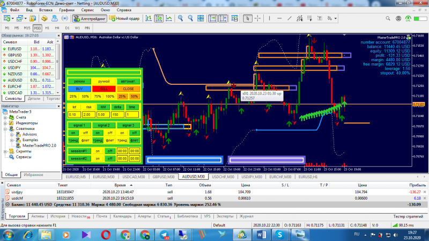The width and height of the screenshot is (429, 241).
Task: Select ручной mode in trade panel
Action: (x=103, y=82)
